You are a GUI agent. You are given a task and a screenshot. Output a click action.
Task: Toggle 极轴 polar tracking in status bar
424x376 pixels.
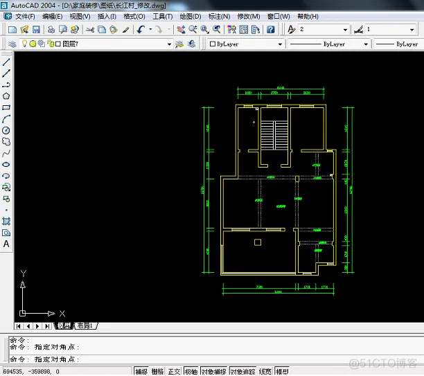(191, 372)
